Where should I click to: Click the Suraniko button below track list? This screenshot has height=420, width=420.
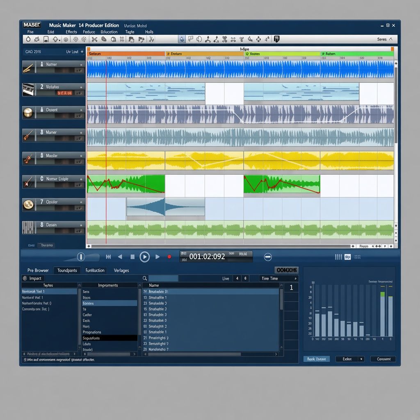(x=47, y=245)
